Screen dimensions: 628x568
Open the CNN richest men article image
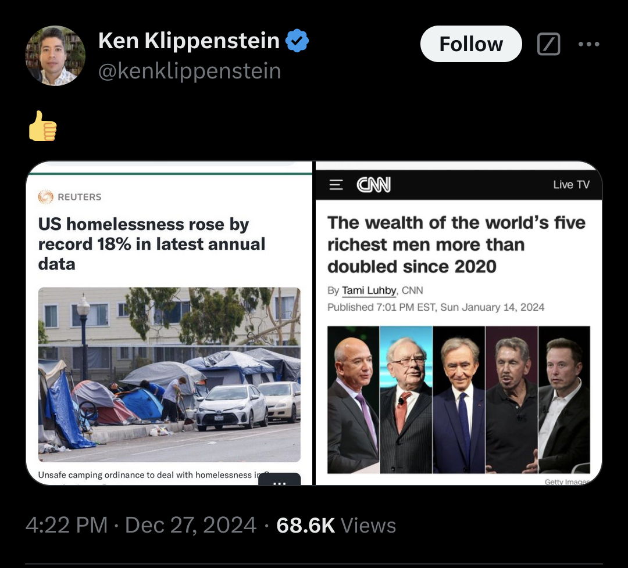(459, 323)
